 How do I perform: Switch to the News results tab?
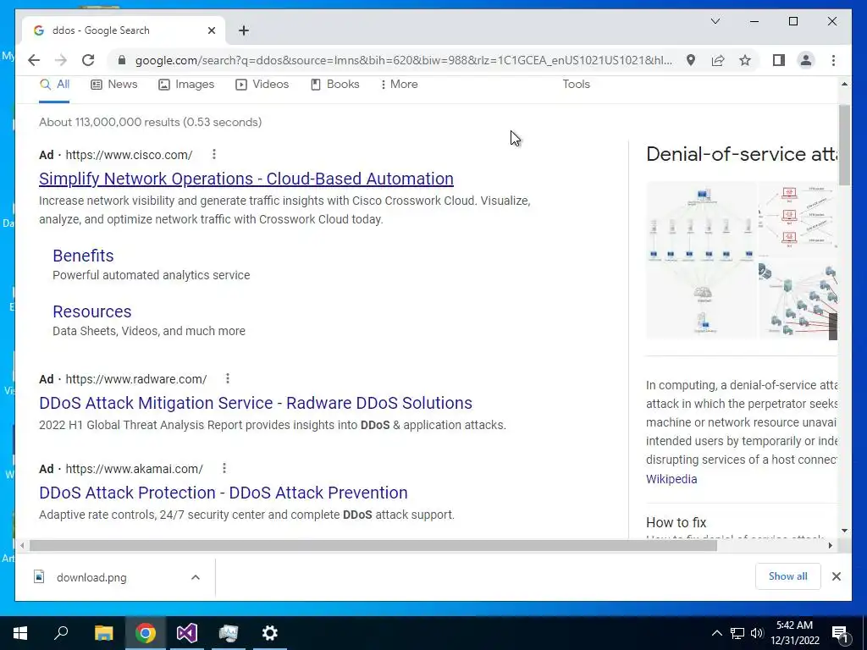114,85
